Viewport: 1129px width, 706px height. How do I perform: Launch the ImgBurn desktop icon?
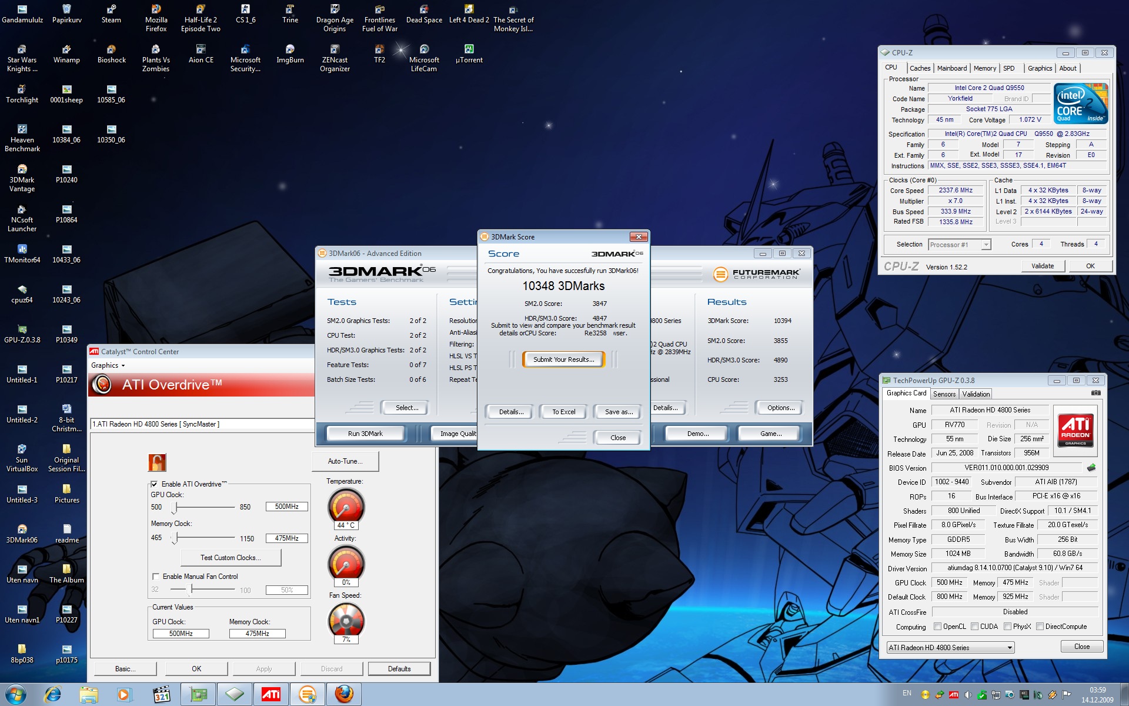(x=290, y=54)
